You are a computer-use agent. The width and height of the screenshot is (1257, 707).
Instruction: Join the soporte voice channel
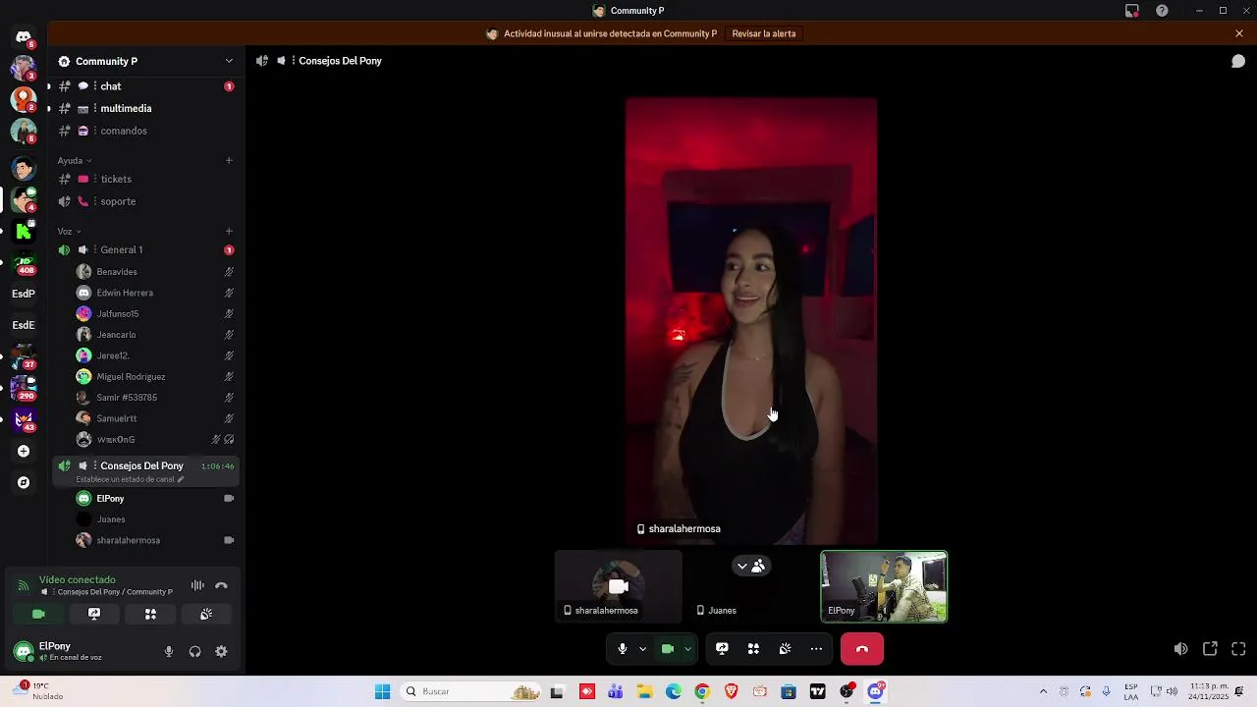(x=145, y=201)
